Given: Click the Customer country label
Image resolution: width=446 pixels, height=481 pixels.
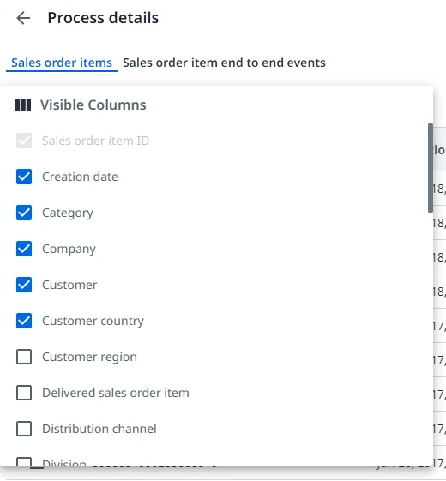Looking at the screenshot, I should pyautogui.click(x=93, y=321).
